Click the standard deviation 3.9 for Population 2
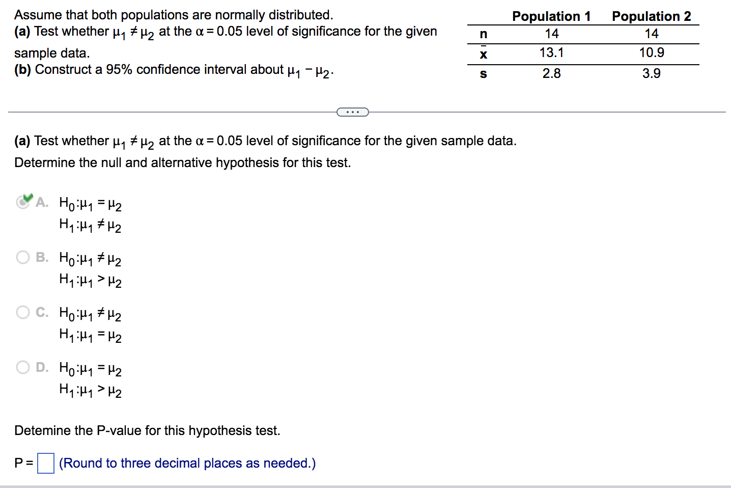 (651, 73)
